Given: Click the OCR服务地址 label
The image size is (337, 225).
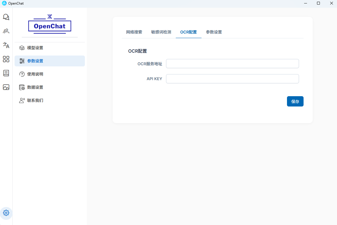Looking at the screenshot, I should [150, 64].
